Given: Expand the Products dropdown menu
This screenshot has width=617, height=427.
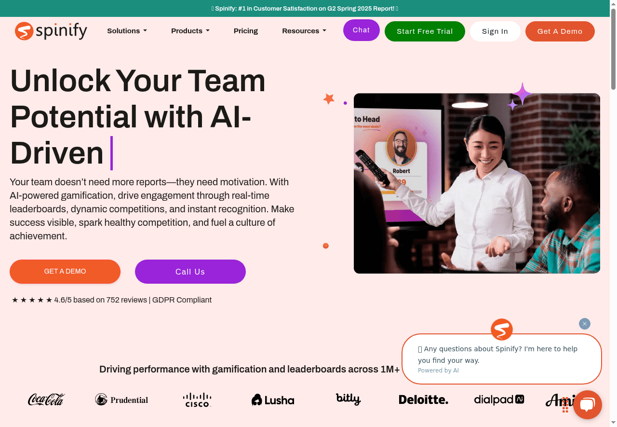Looking at the screenshot, I should pyautogui.click(x=190, y=31).
